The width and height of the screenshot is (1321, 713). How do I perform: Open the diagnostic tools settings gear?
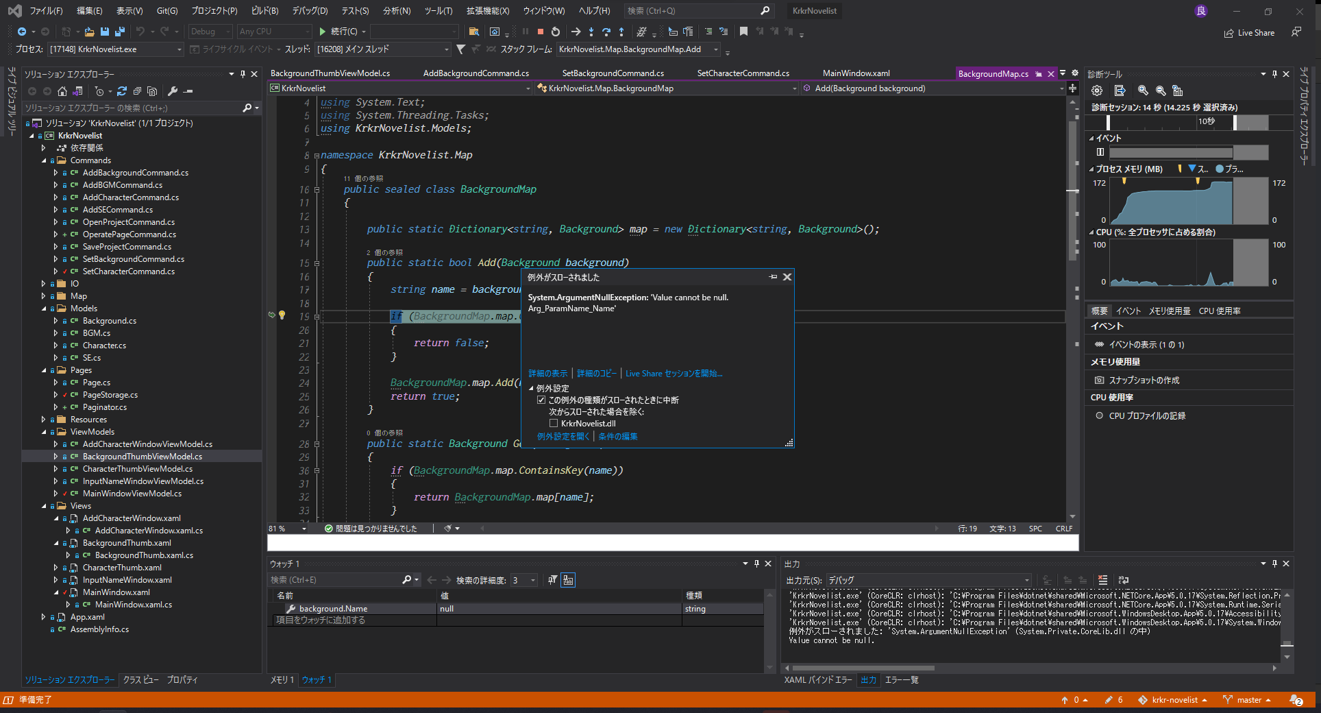[x=1097, y=90]
